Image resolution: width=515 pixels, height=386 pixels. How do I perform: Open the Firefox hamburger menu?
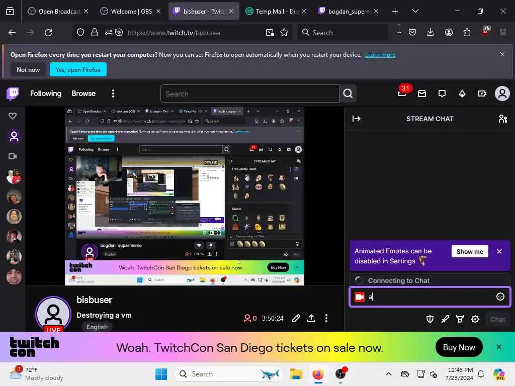pyautogui.click(x=503, y=33)
